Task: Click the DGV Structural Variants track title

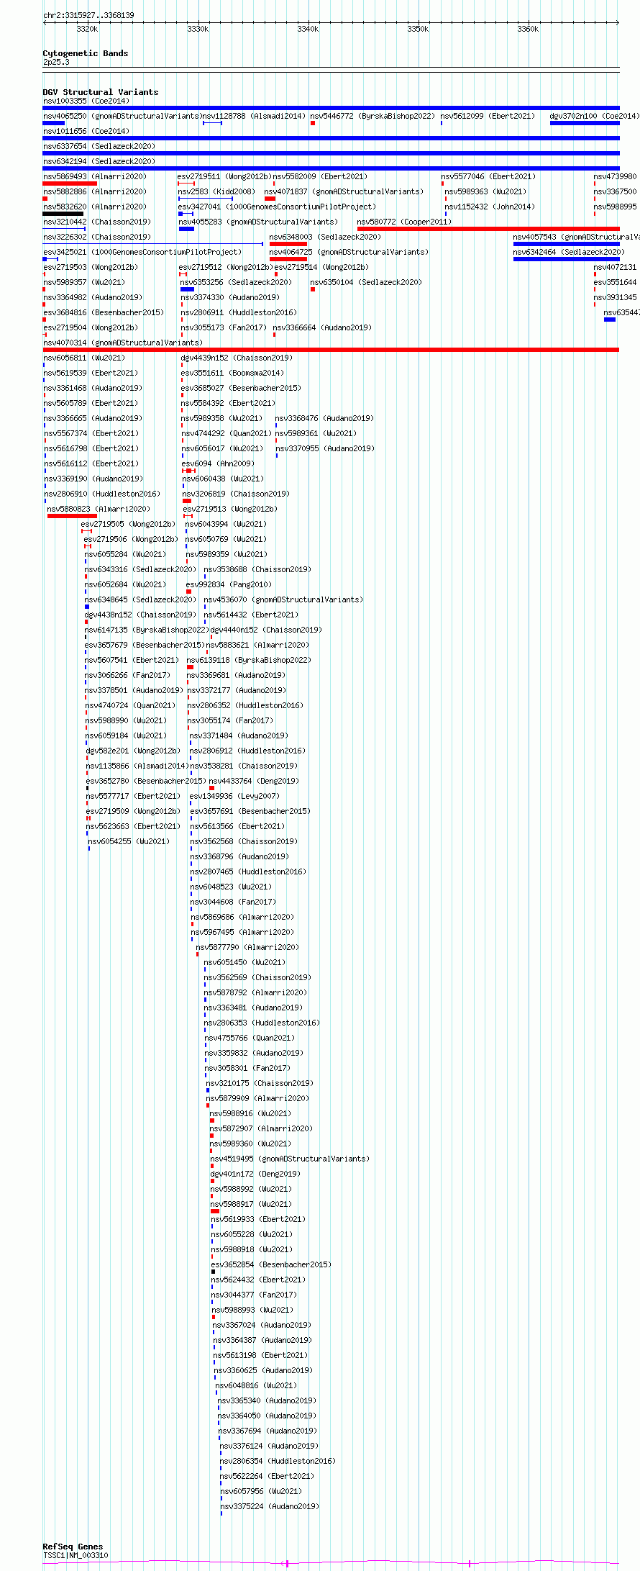Action: tap(101, 92)
